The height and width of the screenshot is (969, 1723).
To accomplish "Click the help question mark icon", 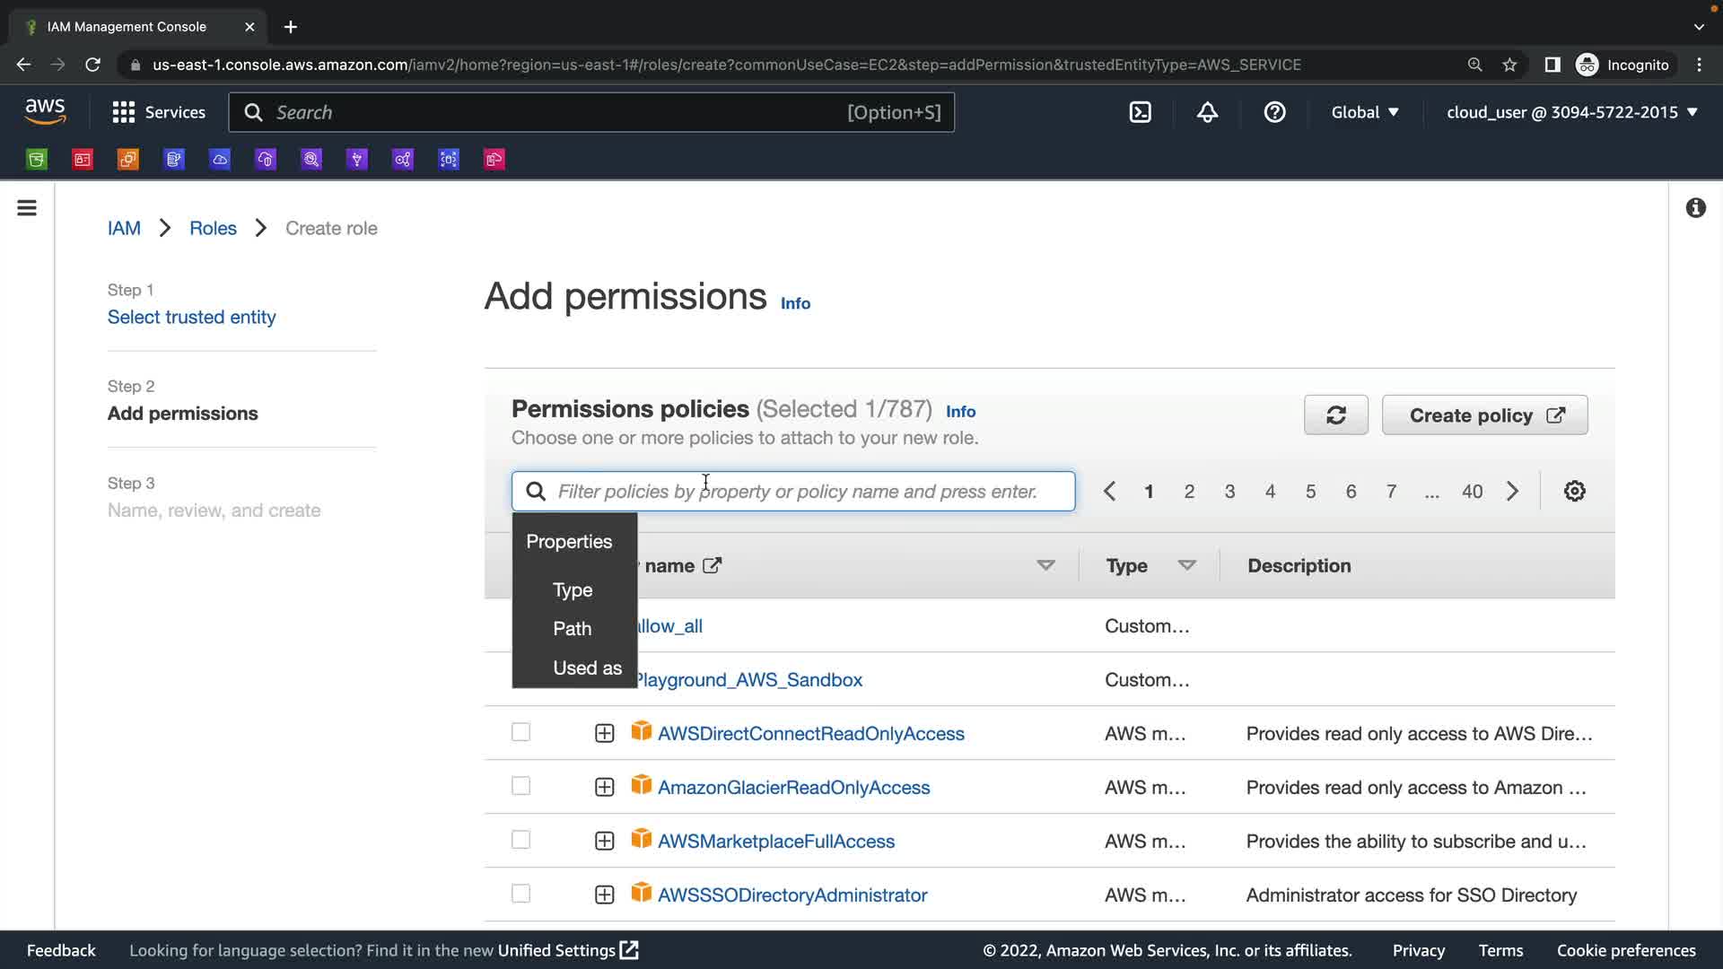I will coord(1274,112).
